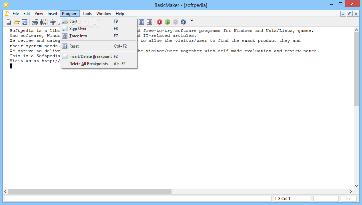Open the File menu
The height and width of the screenshot is (205, 362).
(16, 14)
